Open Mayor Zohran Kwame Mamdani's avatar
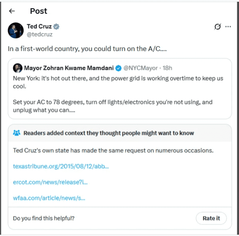 (18, 68)
